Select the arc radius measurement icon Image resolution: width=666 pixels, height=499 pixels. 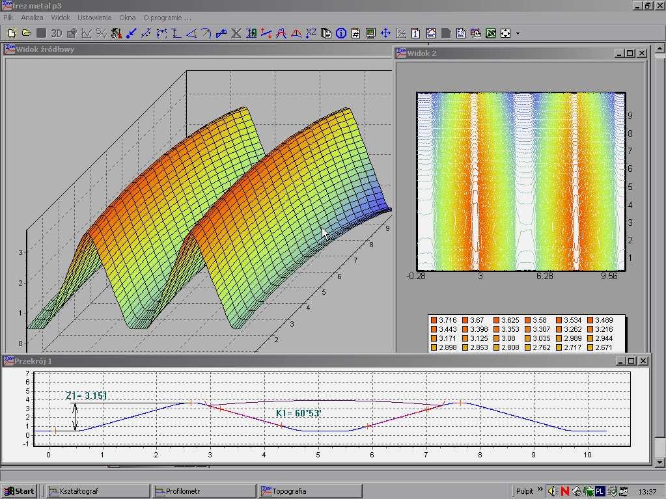pos(206,33)
